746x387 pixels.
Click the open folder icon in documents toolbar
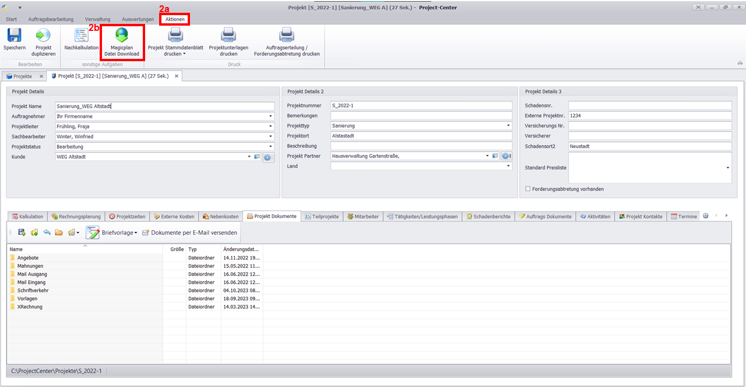click(x=59, y=233)
